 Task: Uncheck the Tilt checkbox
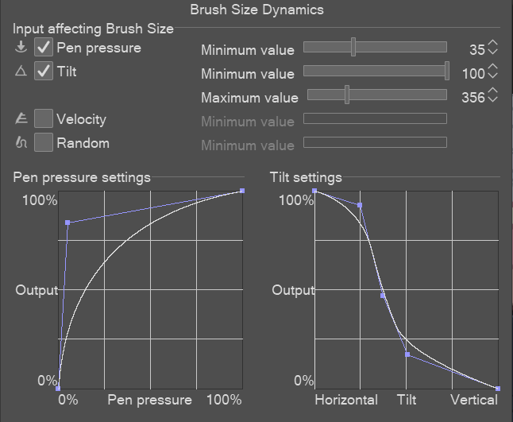(x=44, y=71)
